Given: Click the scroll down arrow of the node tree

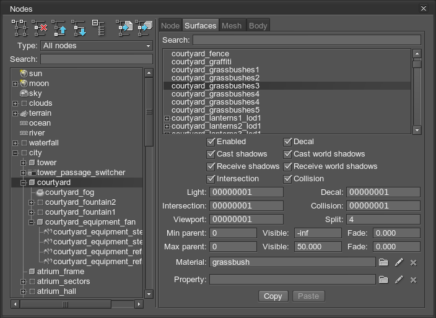Looking at the screenshot, I should tap(149, 294).
